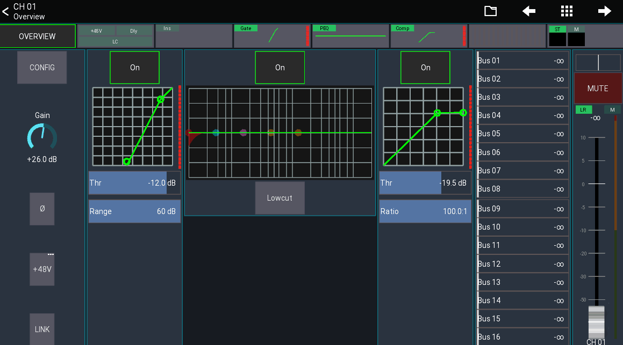Adjust the gate Thr -12.0 dB slider
The width and height of the screenshot is (623, 345).
(134, 183)
